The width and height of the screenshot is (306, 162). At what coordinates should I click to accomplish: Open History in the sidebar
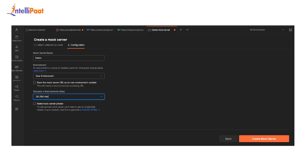(17, 98)
